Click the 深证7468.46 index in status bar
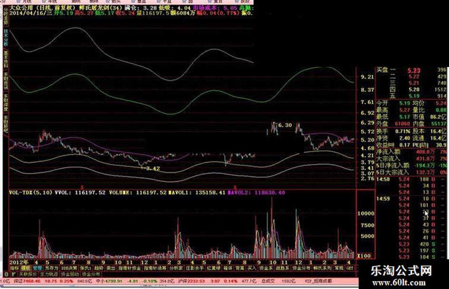Image resolution: width=449 pixels, height=289 pixels. (27, 281)
